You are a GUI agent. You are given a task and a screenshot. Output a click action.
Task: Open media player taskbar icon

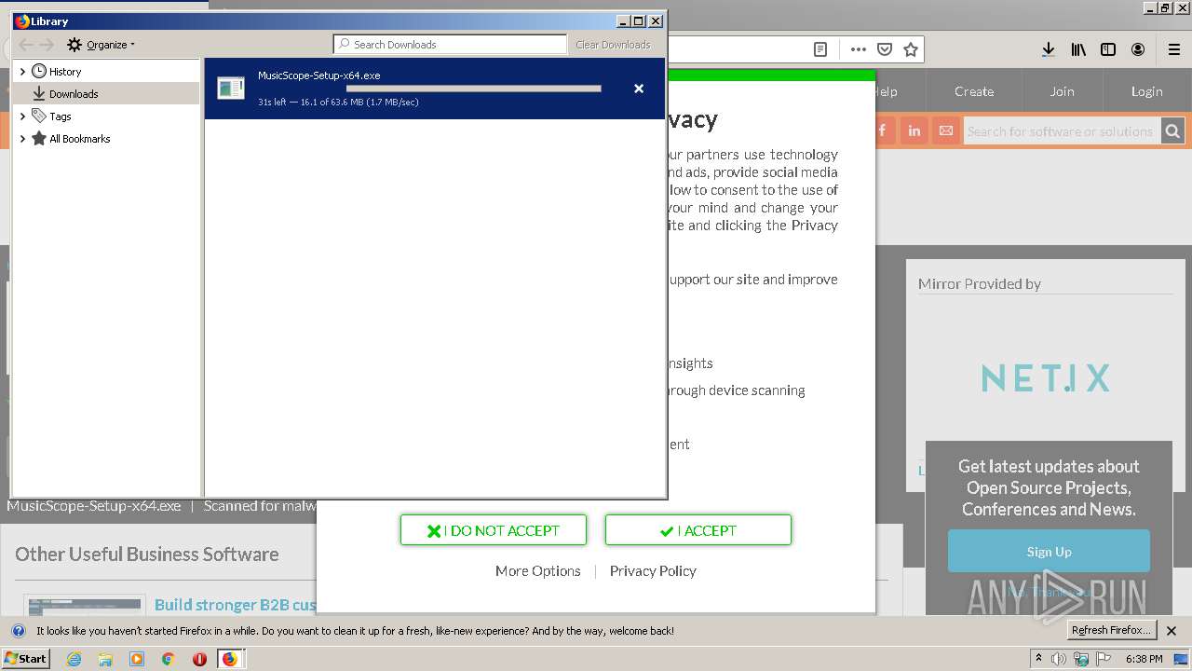[137, 659]
